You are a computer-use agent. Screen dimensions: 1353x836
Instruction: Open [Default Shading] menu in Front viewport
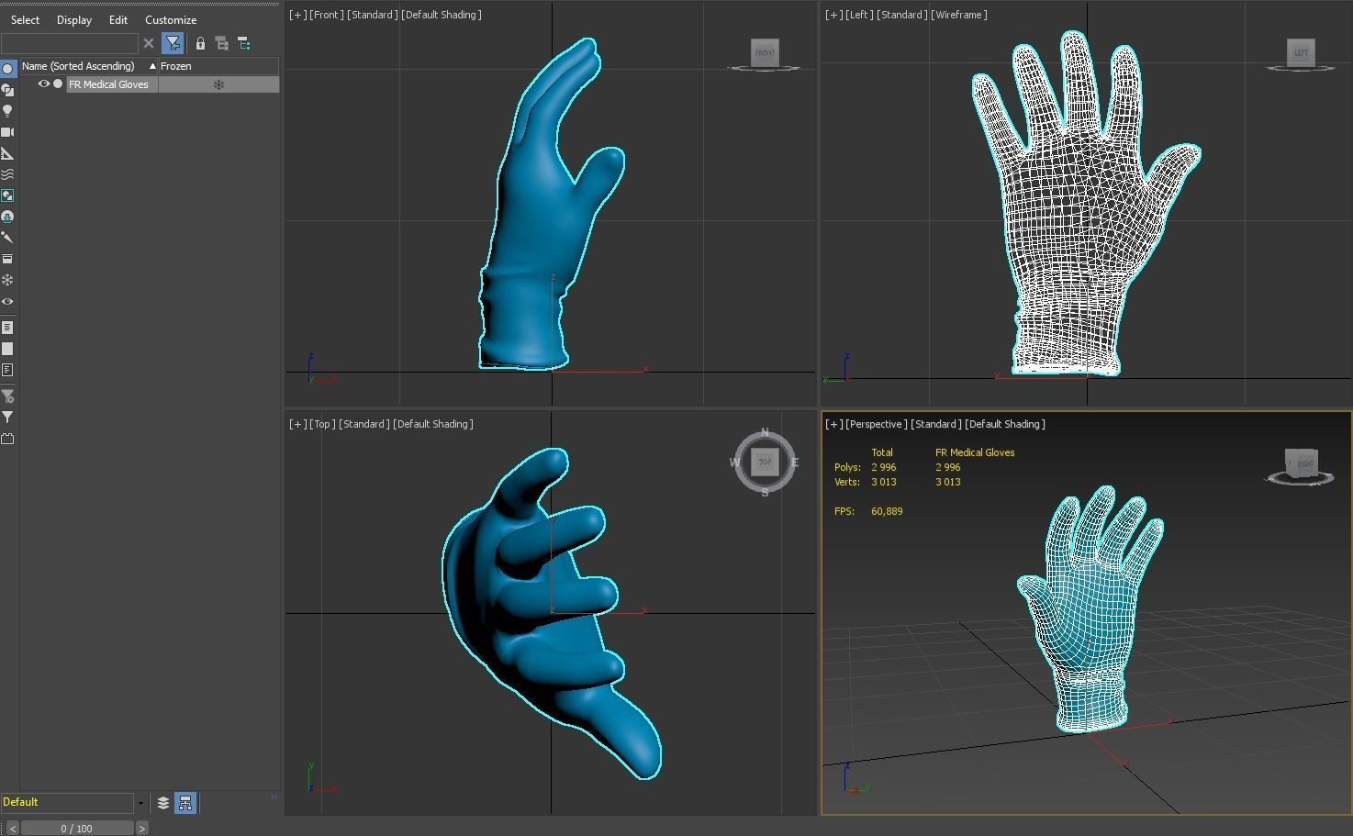[442, 15]
